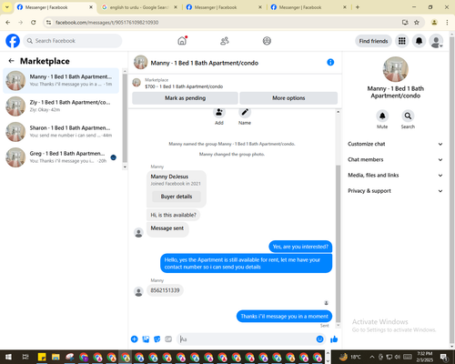Open the $700 Marketplace listing link
This screenshot has width=455, height=364.
click(184, 86)
